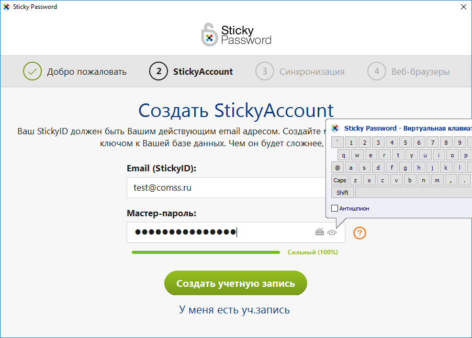Enable the Антишпион checkbox
The width and height of the screenshot is (472, 338).
point(335,208)
